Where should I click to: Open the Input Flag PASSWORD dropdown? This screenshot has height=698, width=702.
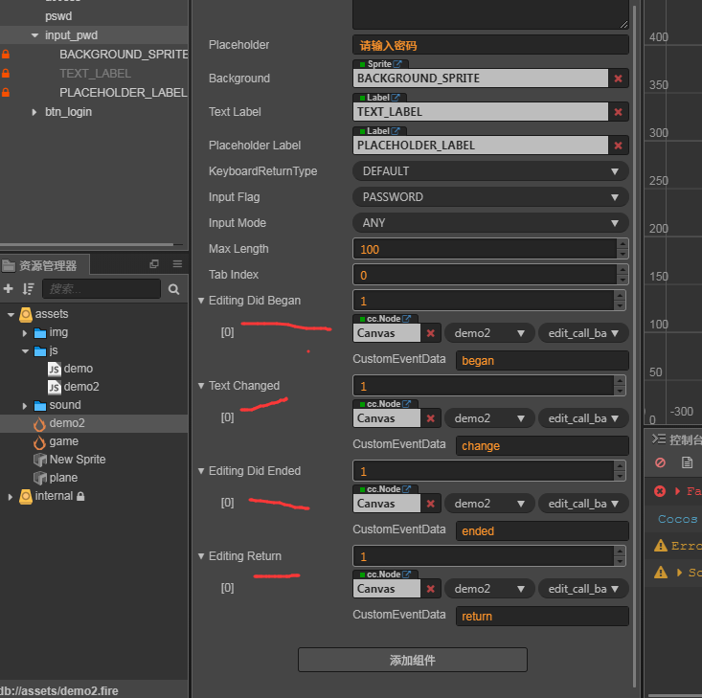(489, 197)
